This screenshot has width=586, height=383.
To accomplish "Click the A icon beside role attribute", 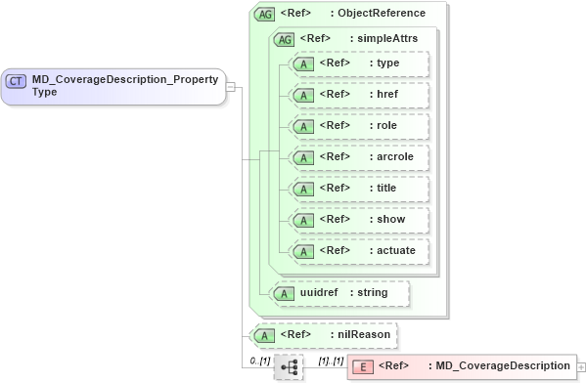I will pos(303,127).
